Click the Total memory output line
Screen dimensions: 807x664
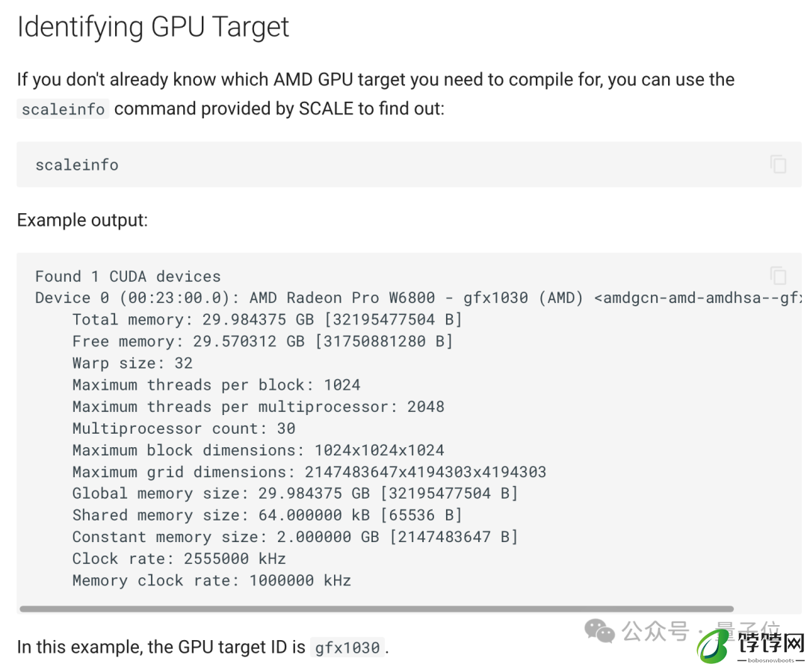[267, 320]
